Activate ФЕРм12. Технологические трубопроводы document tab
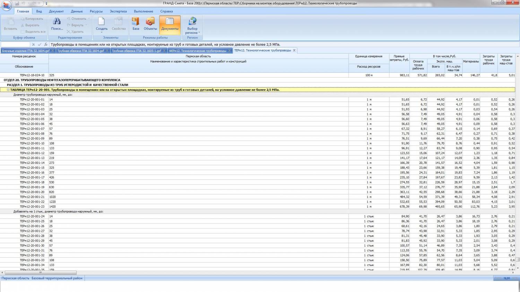The image size is (520, 292). pyautogui.click(x=198, y=51)
